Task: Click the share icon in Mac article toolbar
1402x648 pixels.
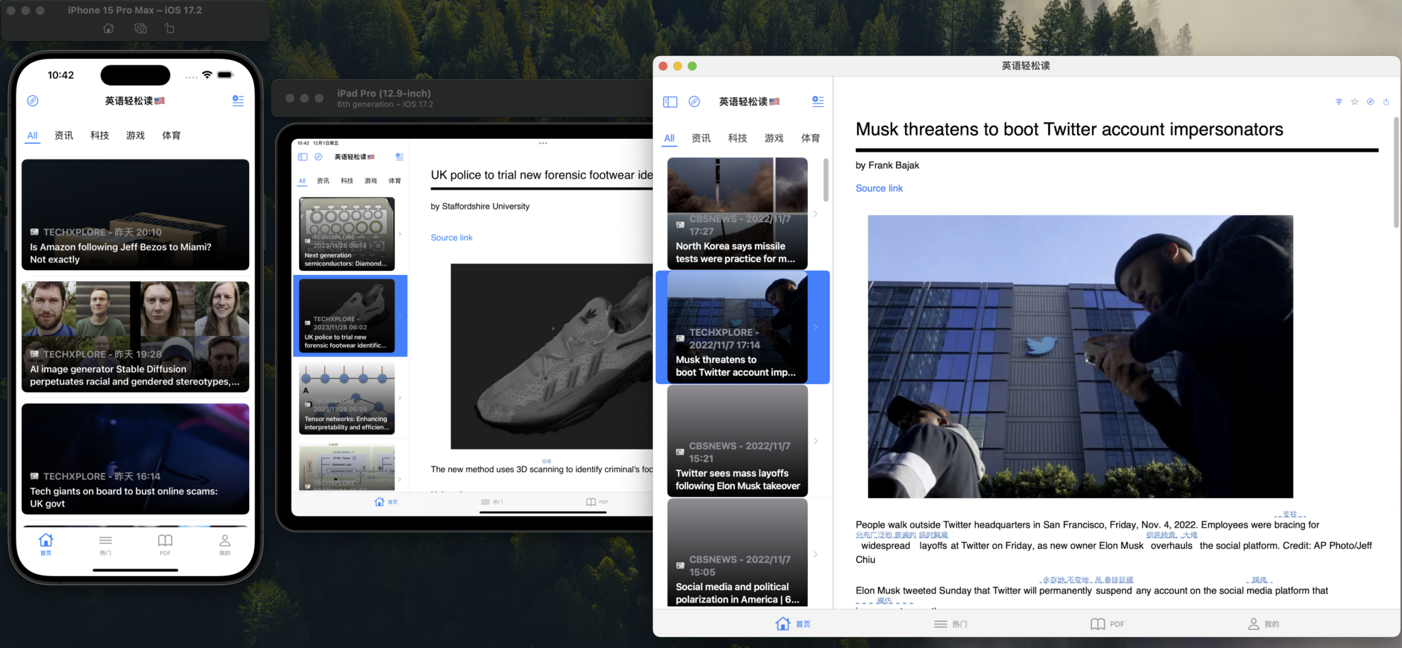Action: coord(1386,102)
